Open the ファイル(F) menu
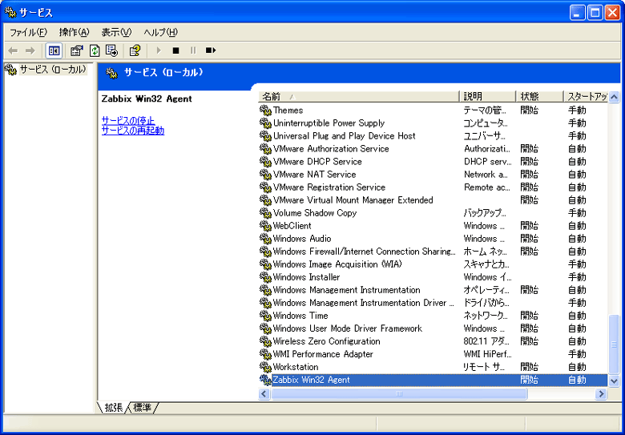Screen dimensions: 625x435 (28, 32)
